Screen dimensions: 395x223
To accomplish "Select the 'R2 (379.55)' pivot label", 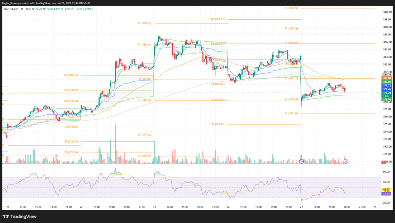I will pos(71,90).
